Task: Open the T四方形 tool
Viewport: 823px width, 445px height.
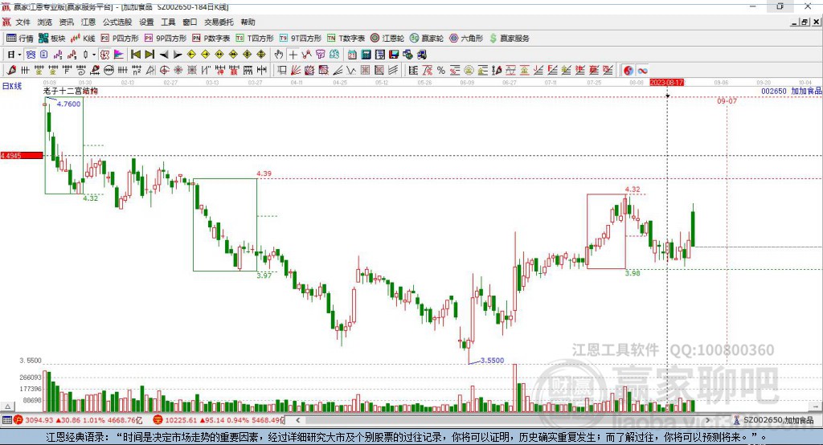Action: 255,39
